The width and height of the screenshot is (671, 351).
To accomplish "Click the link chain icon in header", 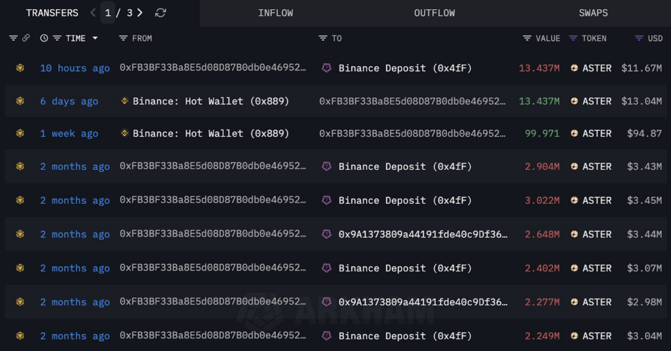I will coord(26,38).
